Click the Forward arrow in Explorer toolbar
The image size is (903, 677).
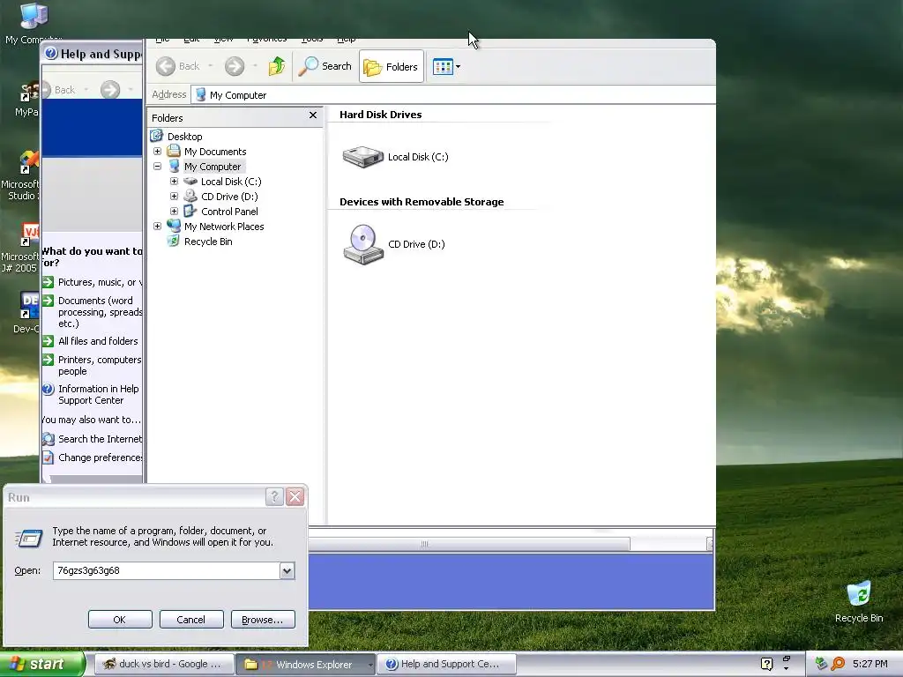coord(235,66)
